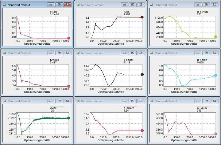The height and width of the screenshot is (145, 221).
Task: Close the Strafe chart window
Action: (x=67, y=5)
